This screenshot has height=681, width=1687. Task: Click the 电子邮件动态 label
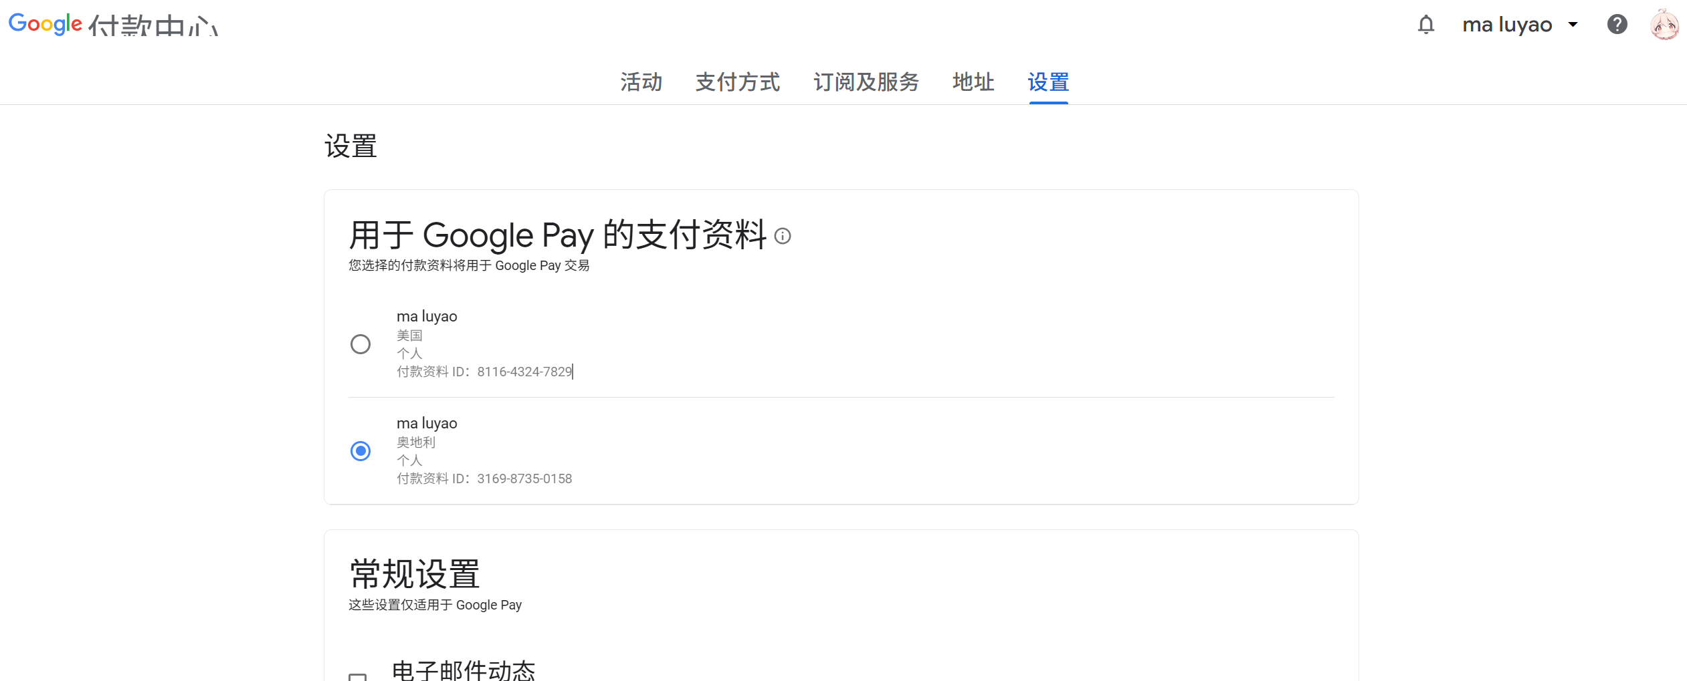click(x=464, y=670)
